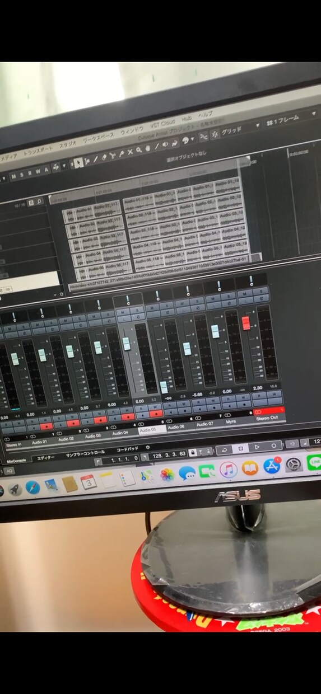Switch to コードパッド tab
Screen dimensions: 321x694
127,449
